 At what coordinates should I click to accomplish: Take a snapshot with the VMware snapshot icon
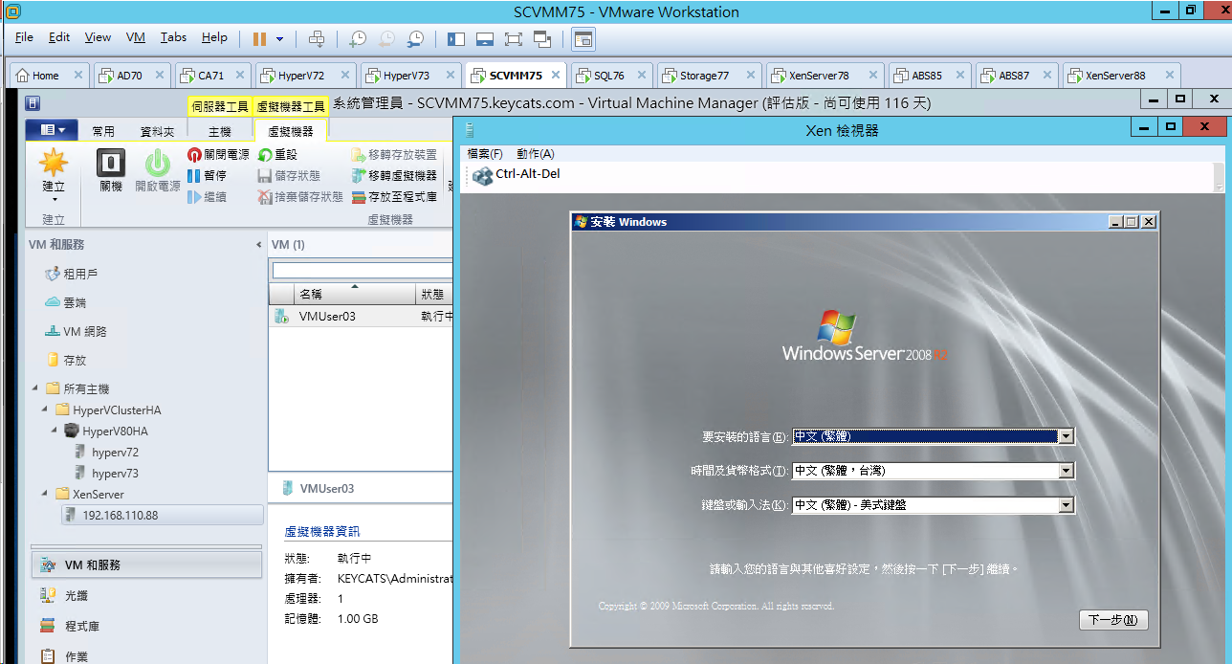(x=357, y=38)
